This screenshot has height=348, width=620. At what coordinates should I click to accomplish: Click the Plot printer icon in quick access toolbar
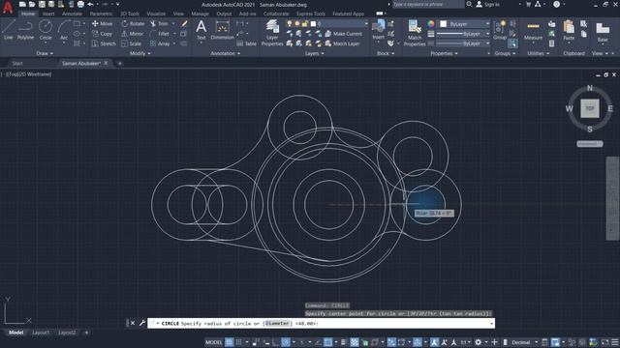80,4
